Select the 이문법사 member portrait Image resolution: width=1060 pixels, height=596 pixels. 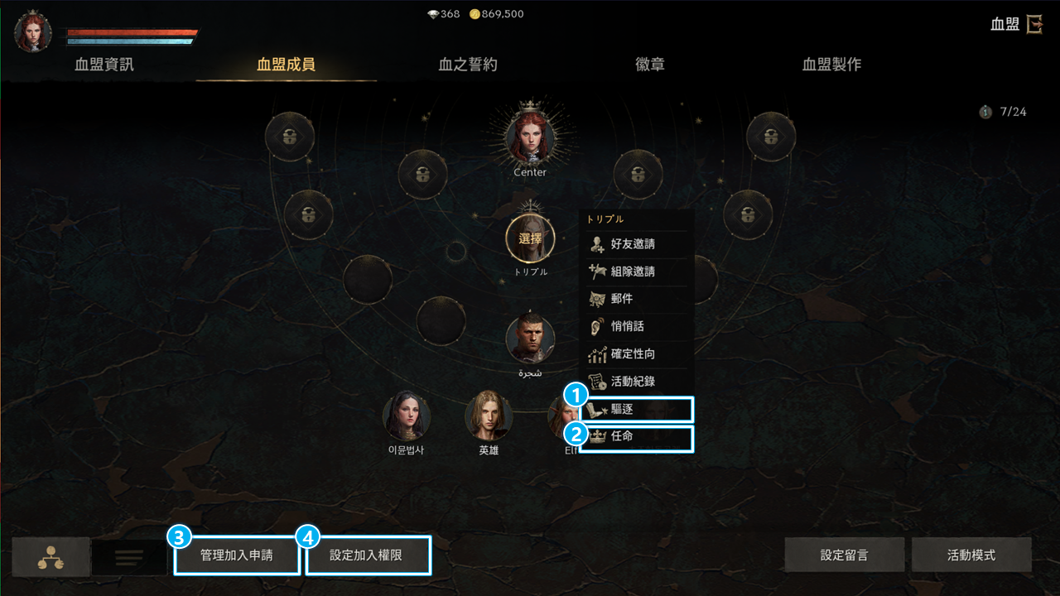point(406,416)
